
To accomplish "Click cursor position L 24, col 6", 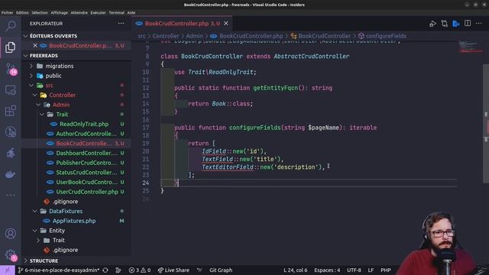I will click(x=296, y=270).
